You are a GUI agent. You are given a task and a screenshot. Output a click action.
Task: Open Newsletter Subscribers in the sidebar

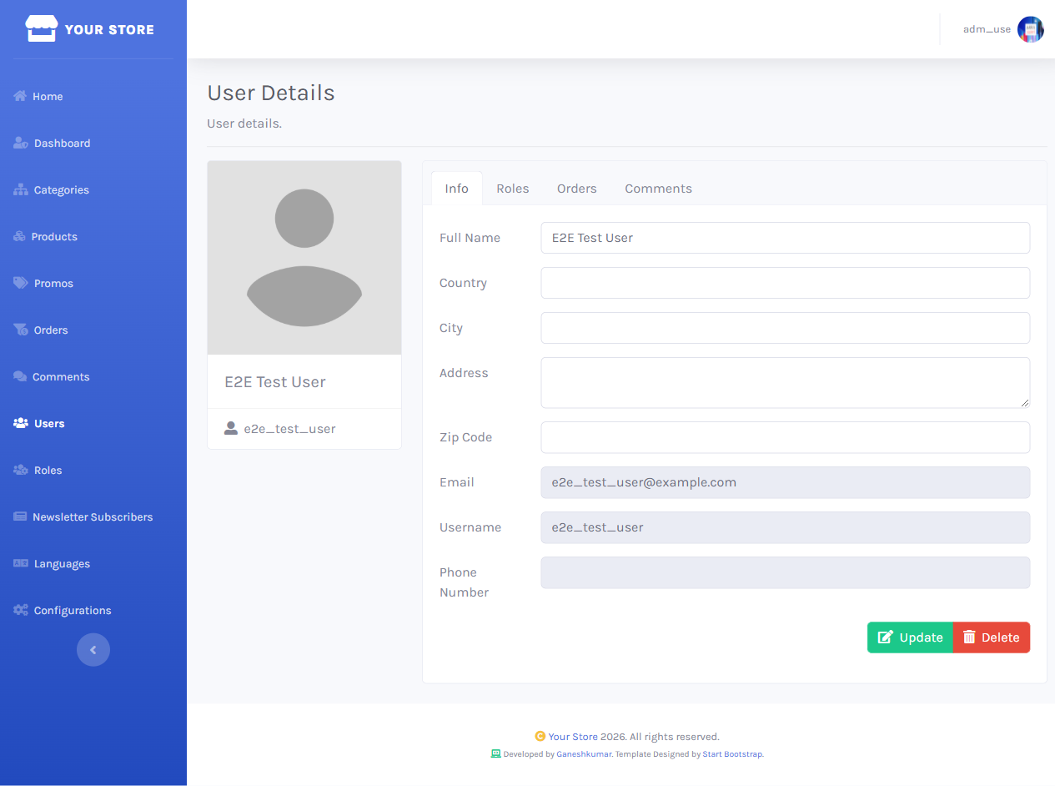93,516
